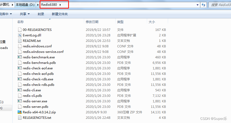231x123 pixels.
Task: Sort by the 名称 column header
Action: pyautogui.click(x=20, y=22)
